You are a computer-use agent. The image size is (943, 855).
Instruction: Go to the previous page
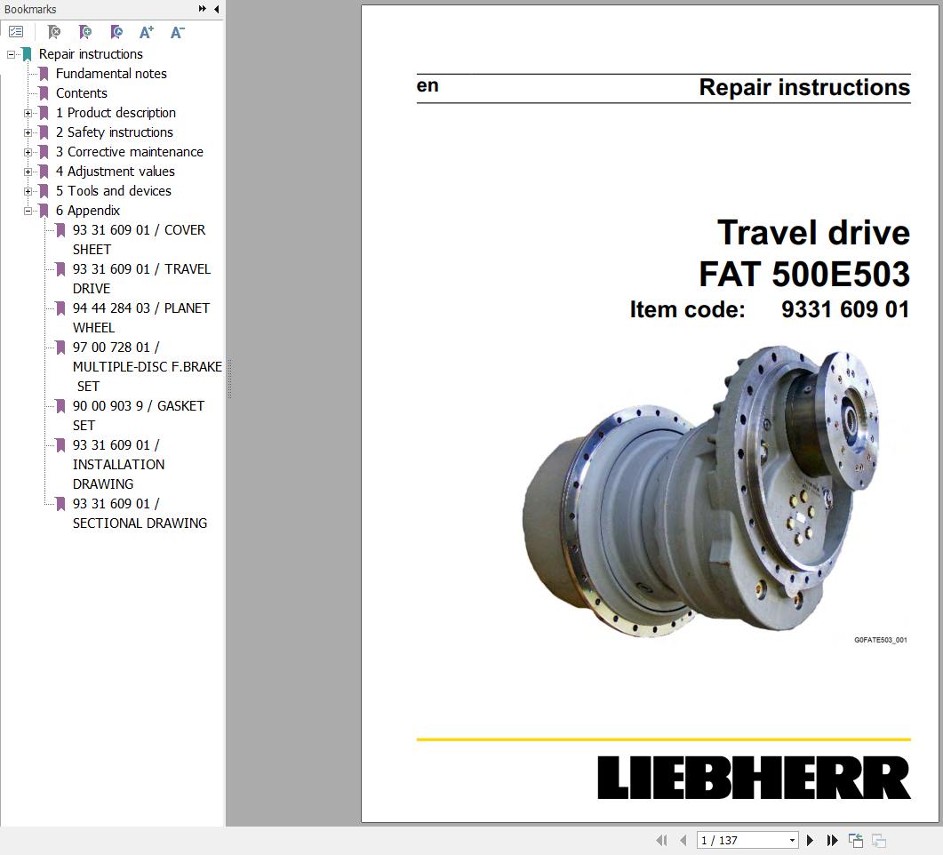coord(683,840)
